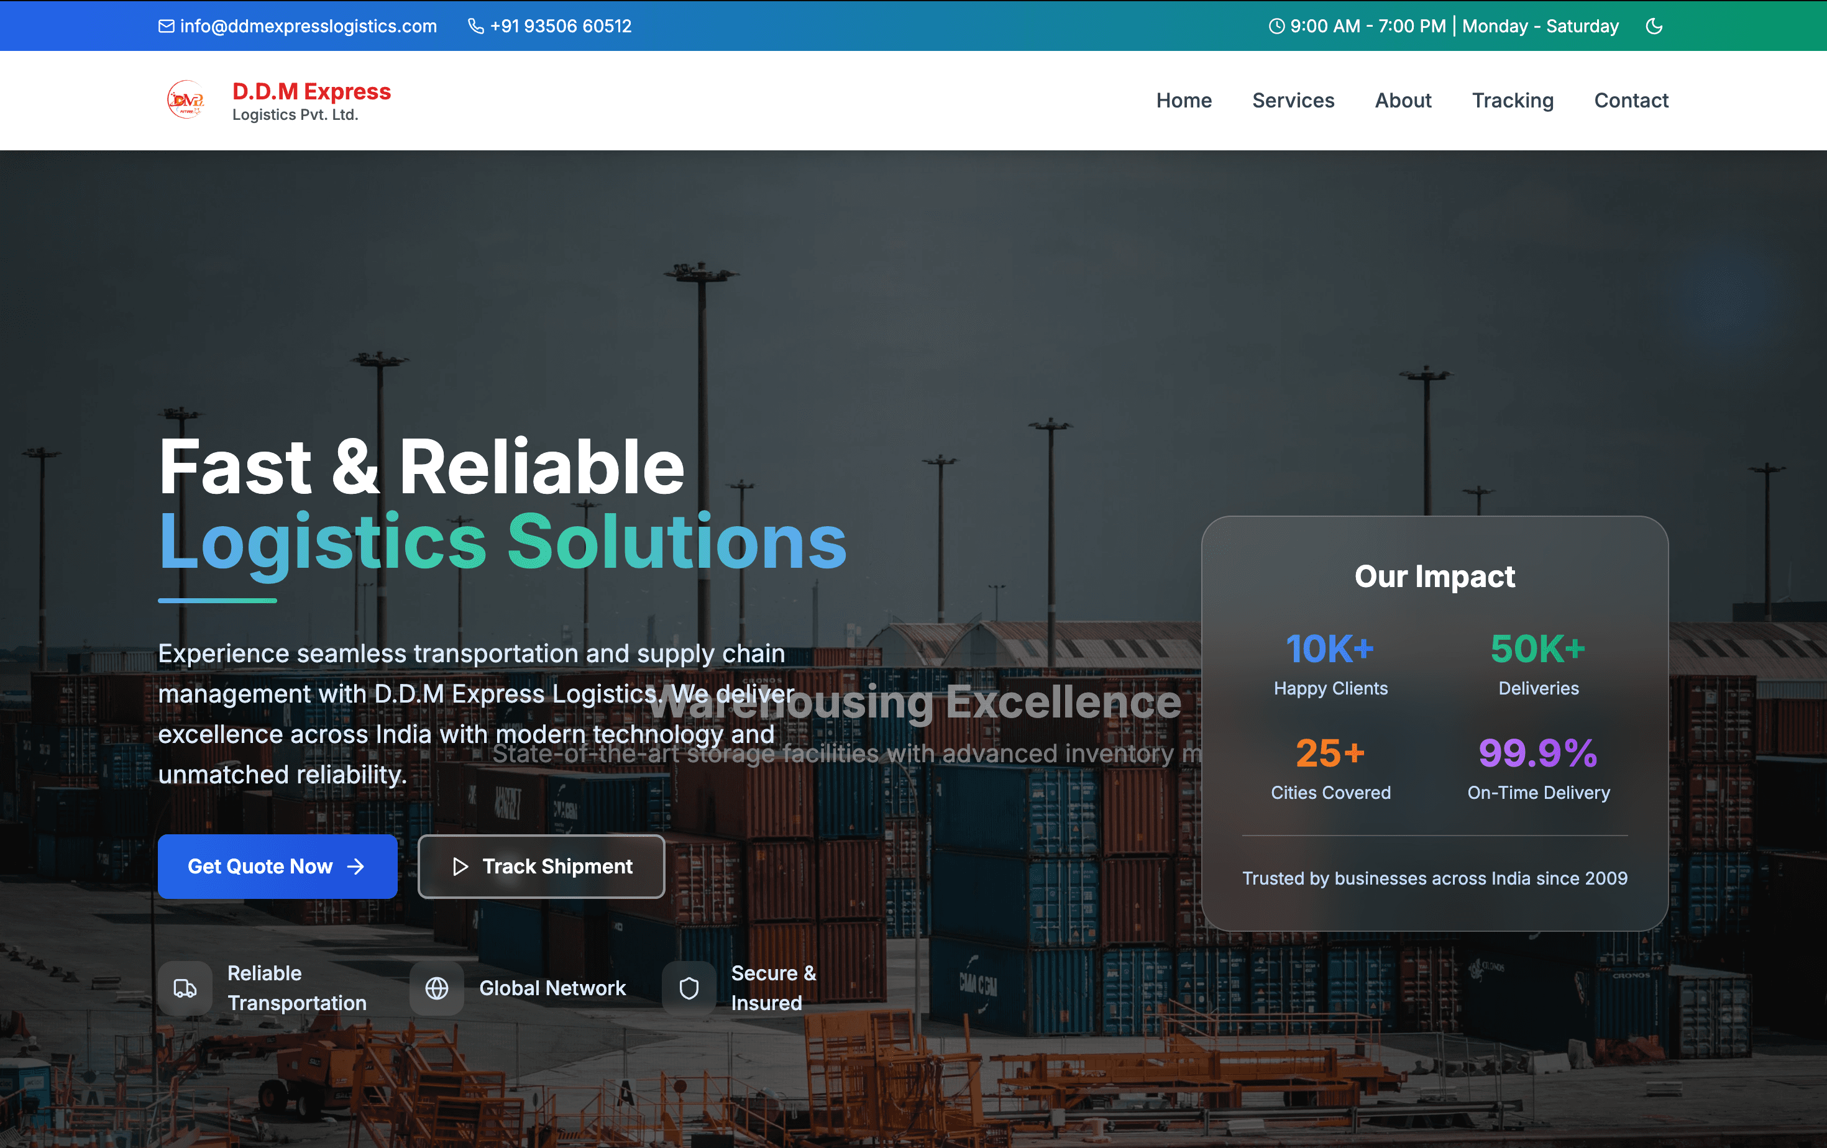Toggle dark mode with the moon icon
This screenshot has height=1148, width=1827.
click(x=1654, y=26)
